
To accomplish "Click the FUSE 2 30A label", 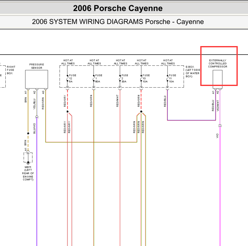I will click(125, 79).
